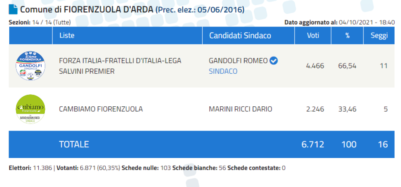Click the blue document icon beside Comune title
Screen dimensions: 401x187
coord(13,9)
